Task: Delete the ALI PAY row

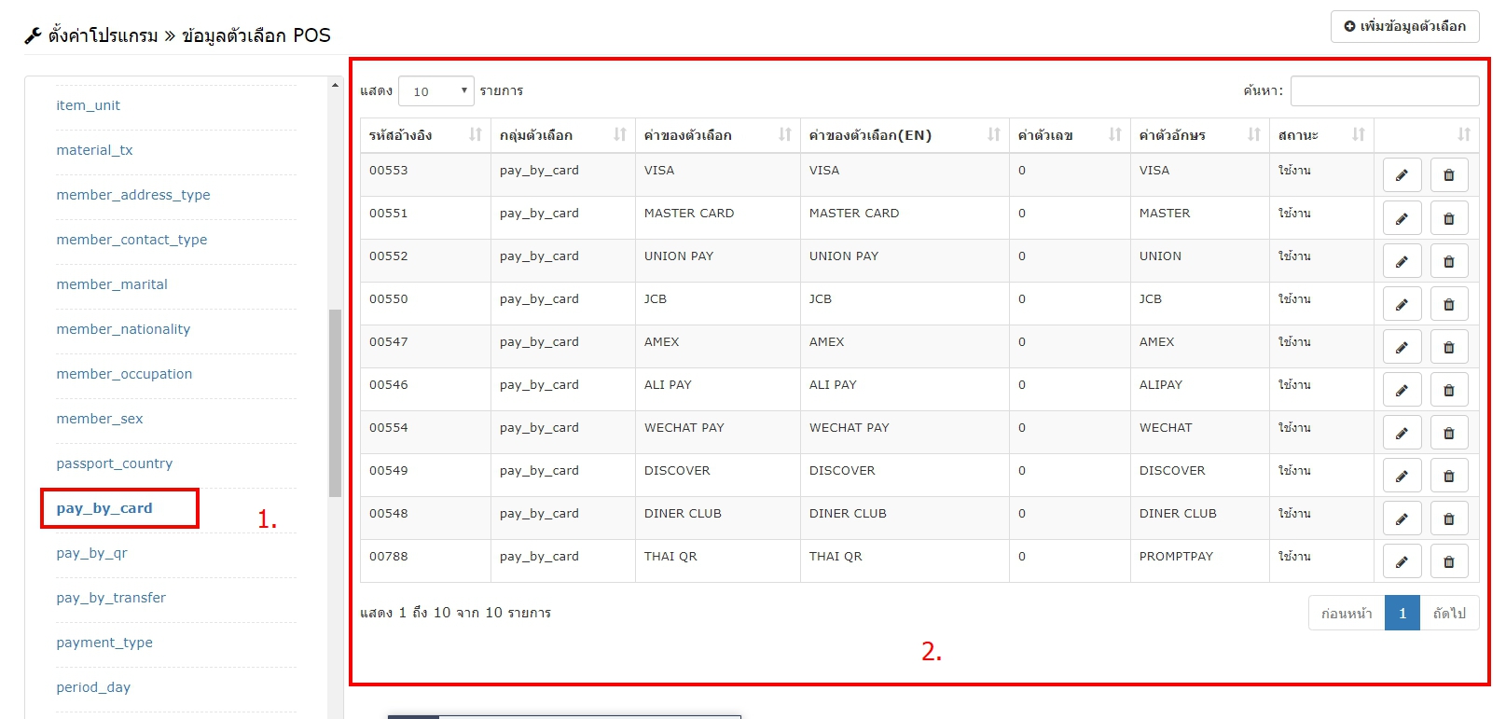Action: click(1449, 390)
